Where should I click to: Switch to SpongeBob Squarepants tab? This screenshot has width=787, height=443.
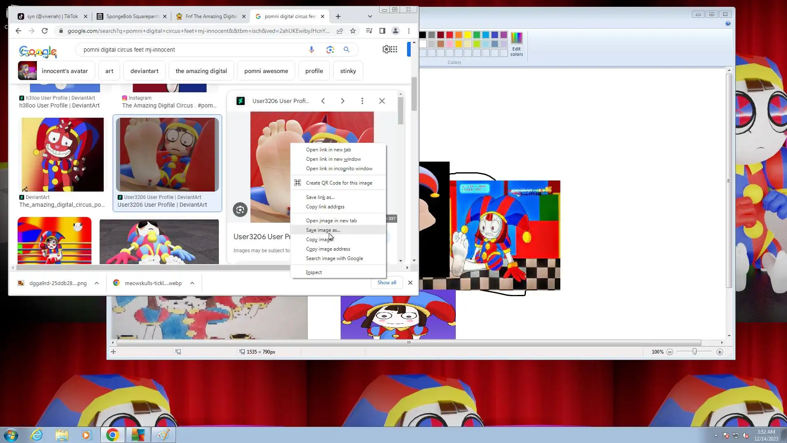(x=131, y=16)
